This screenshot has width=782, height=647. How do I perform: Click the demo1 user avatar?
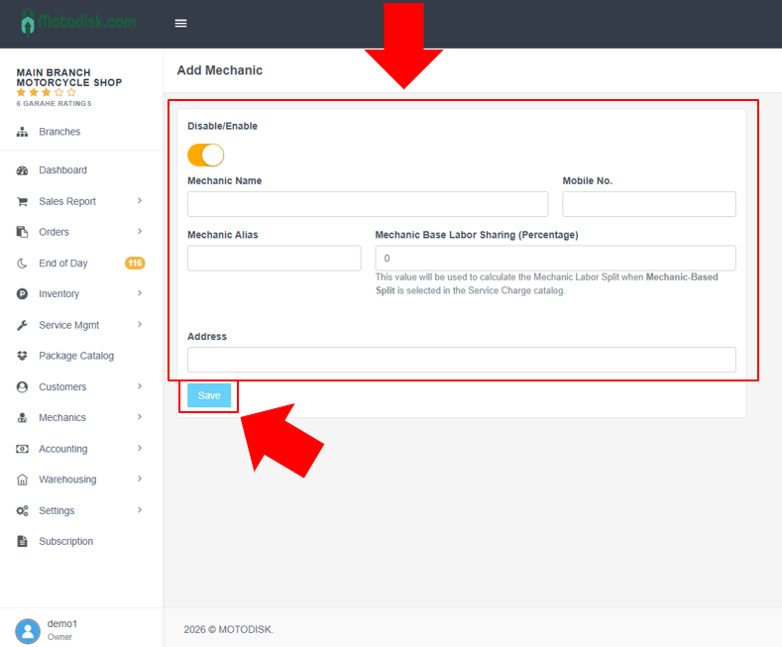(x=28, y=630)
